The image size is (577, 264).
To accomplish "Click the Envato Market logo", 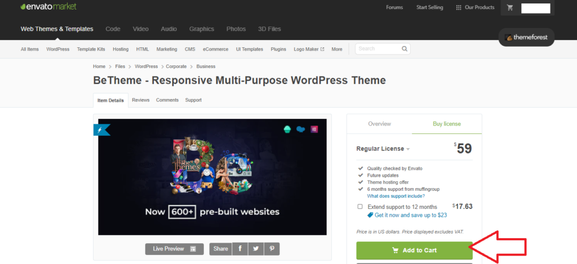I will [x=48, y=7].
